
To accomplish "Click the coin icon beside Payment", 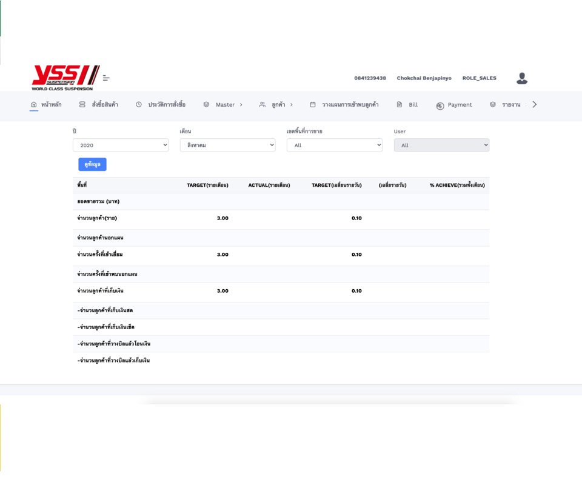I will (x=440, y=106).
